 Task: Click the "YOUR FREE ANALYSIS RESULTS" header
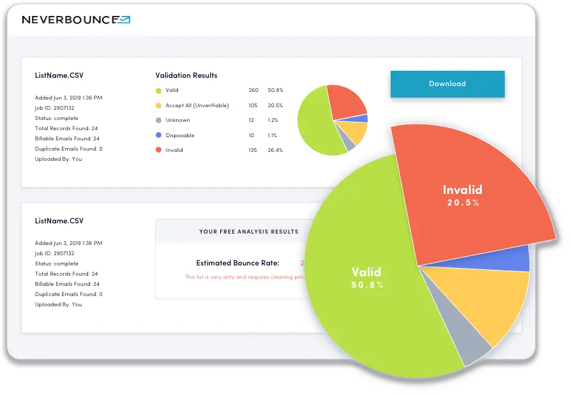click(249, 232)
